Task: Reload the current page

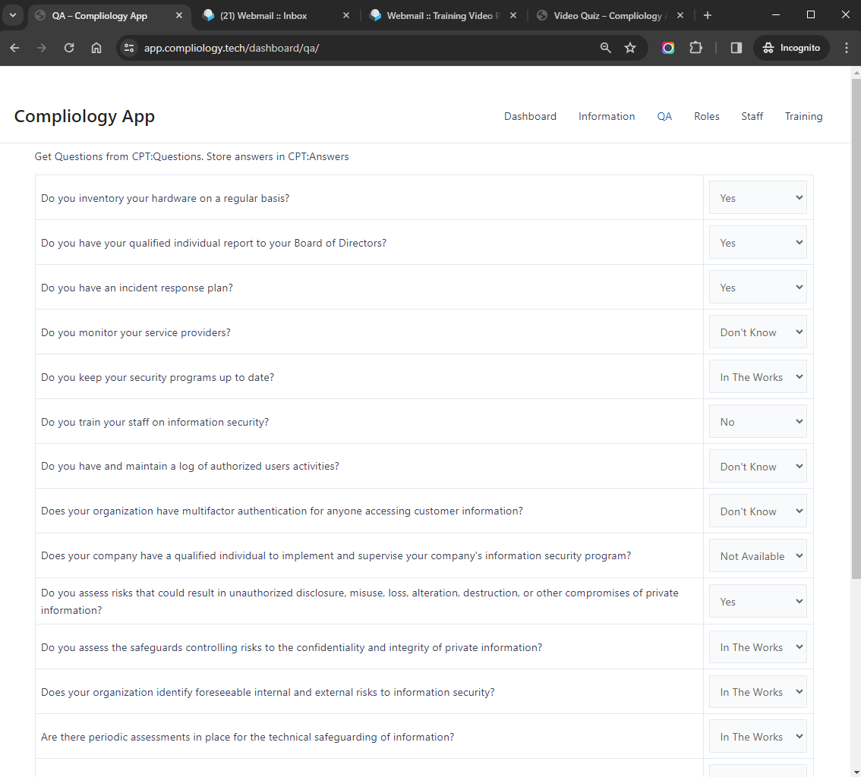Action: click(x=68, y=48)
